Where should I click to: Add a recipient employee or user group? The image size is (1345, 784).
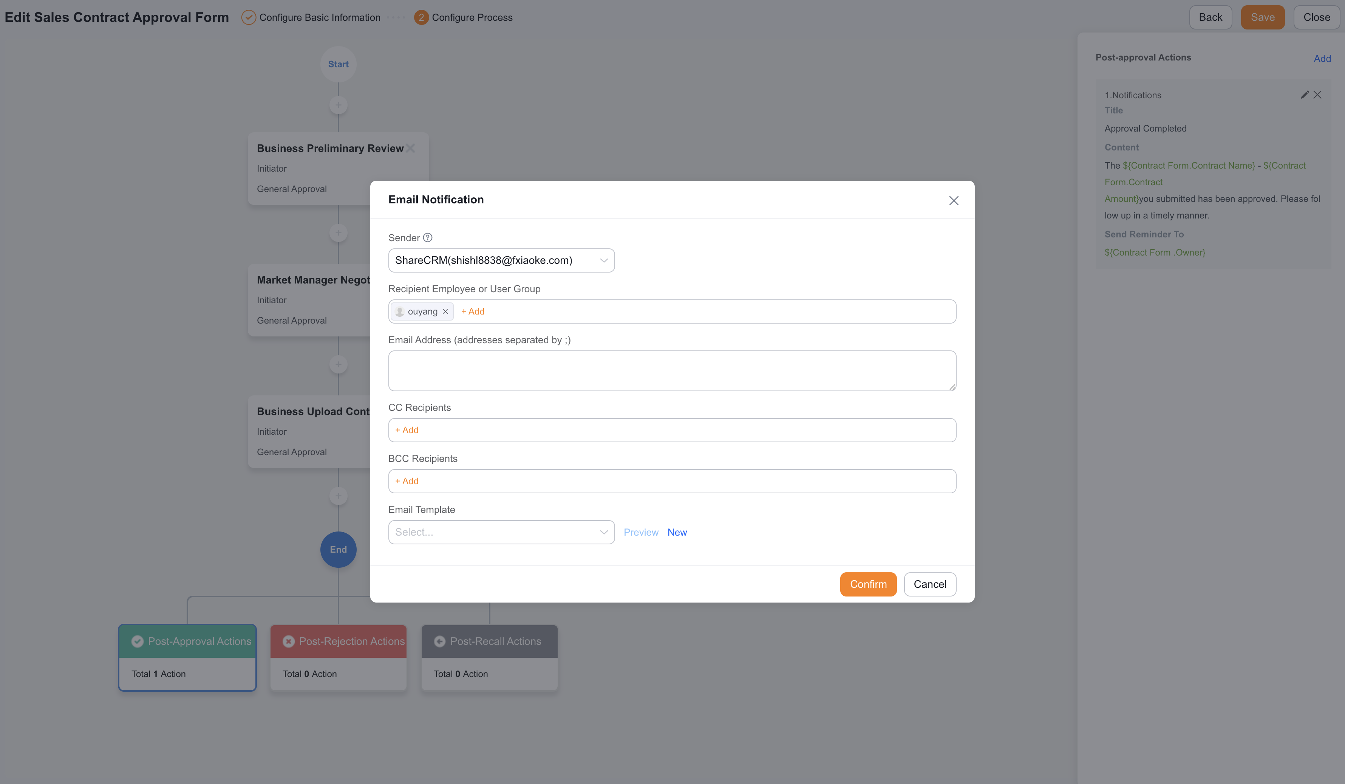473,311
